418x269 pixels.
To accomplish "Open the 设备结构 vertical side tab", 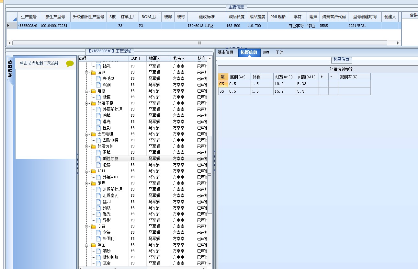I will (x=10, y=69).
